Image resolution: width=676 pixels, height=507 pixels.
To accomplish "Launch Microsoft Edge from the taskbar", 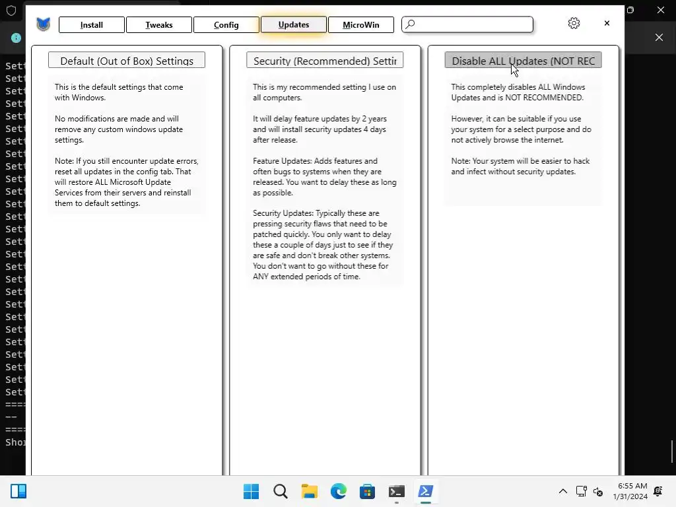I will click(339, 491).
